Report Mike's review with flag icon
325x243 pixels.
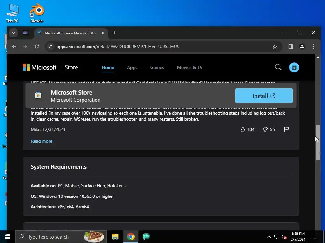(x=286, y=129)
